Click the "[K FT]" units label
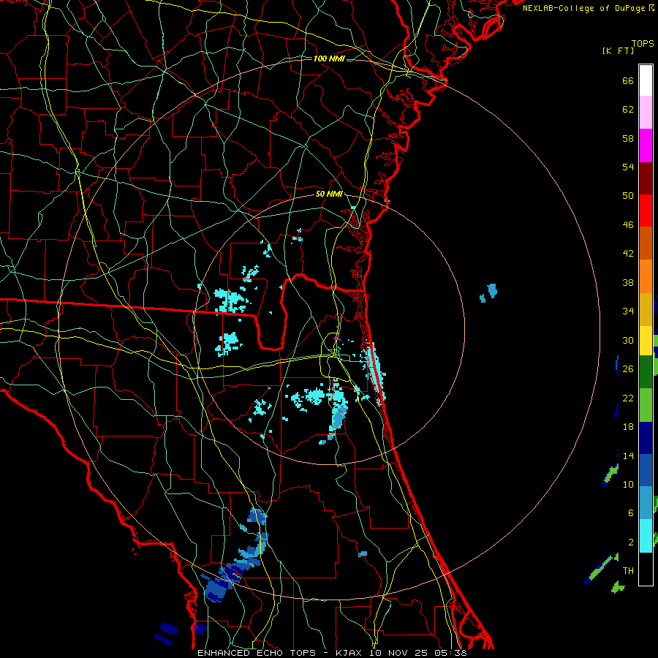This screenshot has width=658, height=658. click(x=618, y=51)
